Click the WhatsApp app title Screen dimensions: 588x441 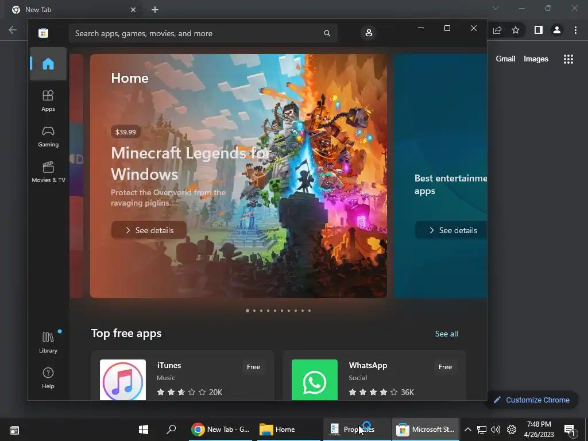pos(368,365)
